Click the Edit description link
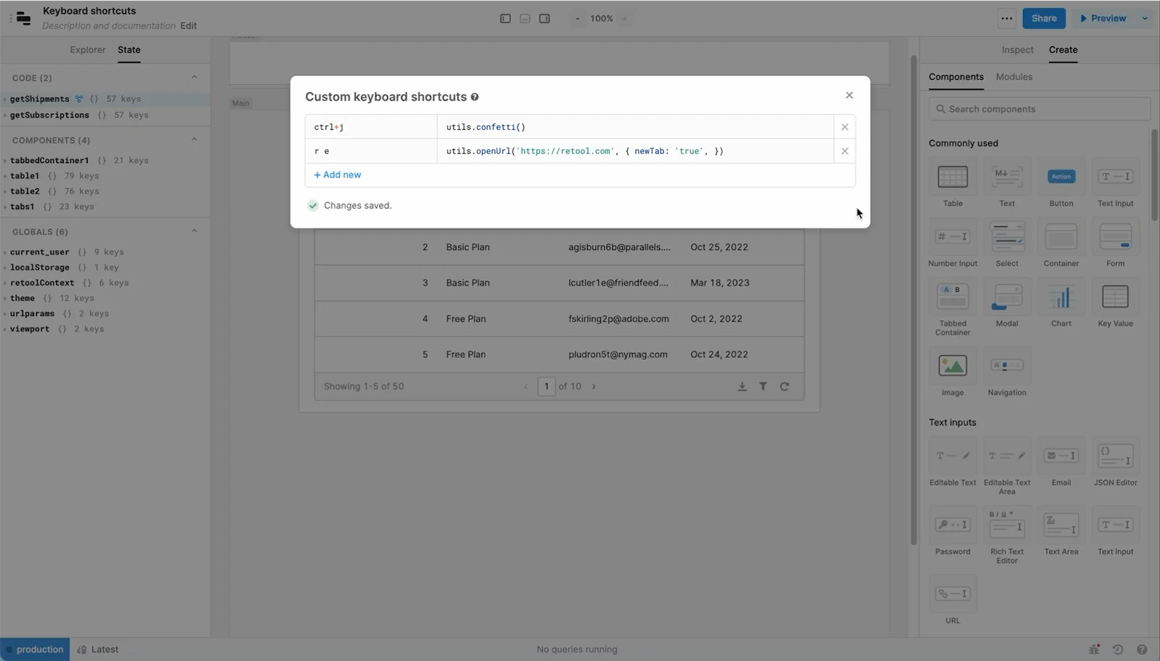 click(x=188, y=25)
